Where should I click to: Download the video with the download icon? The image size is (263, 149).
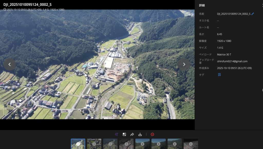[x=140, y=134]
